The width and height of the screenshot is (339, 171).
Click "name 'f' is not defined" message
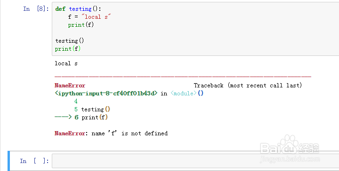click(129, 133)
